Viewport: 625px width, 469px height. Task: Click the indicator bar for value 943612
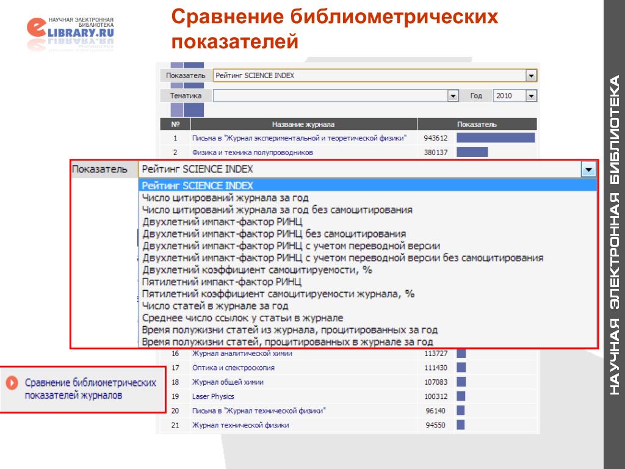(496, 138)
